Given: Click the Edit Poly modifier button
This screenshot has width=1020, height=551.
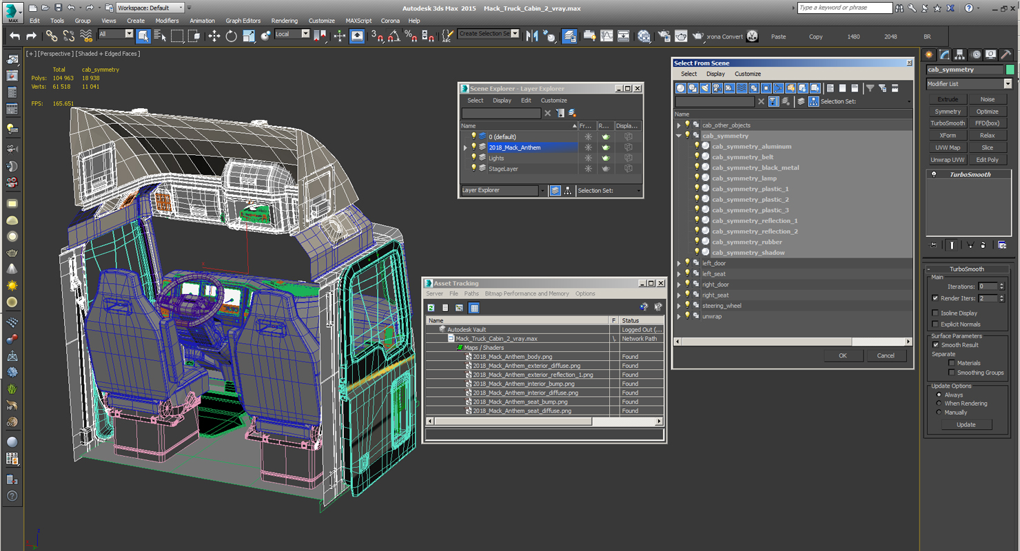Looking at the screenshot, I should pos(987,160).
